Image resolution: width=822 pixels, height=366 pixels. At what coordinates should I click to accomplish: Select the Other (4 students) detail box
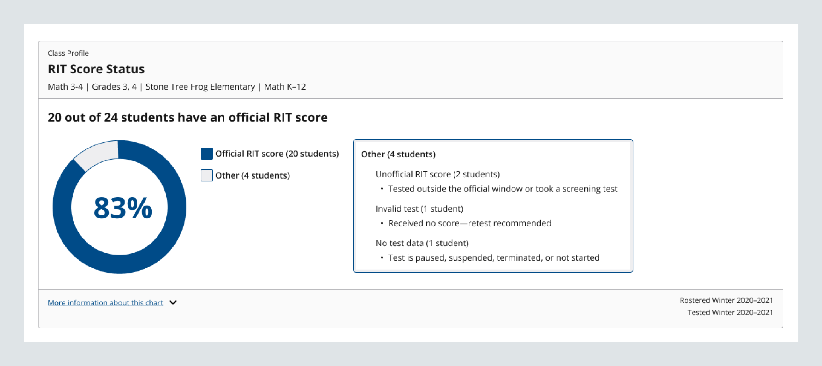493,206
